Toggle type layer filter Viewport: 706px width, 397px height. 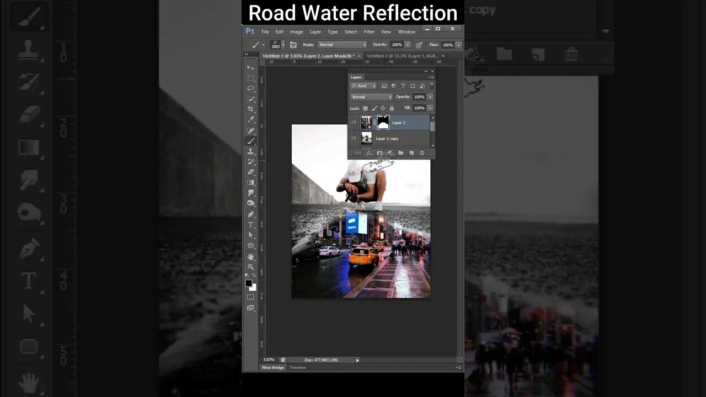[403, 86]
